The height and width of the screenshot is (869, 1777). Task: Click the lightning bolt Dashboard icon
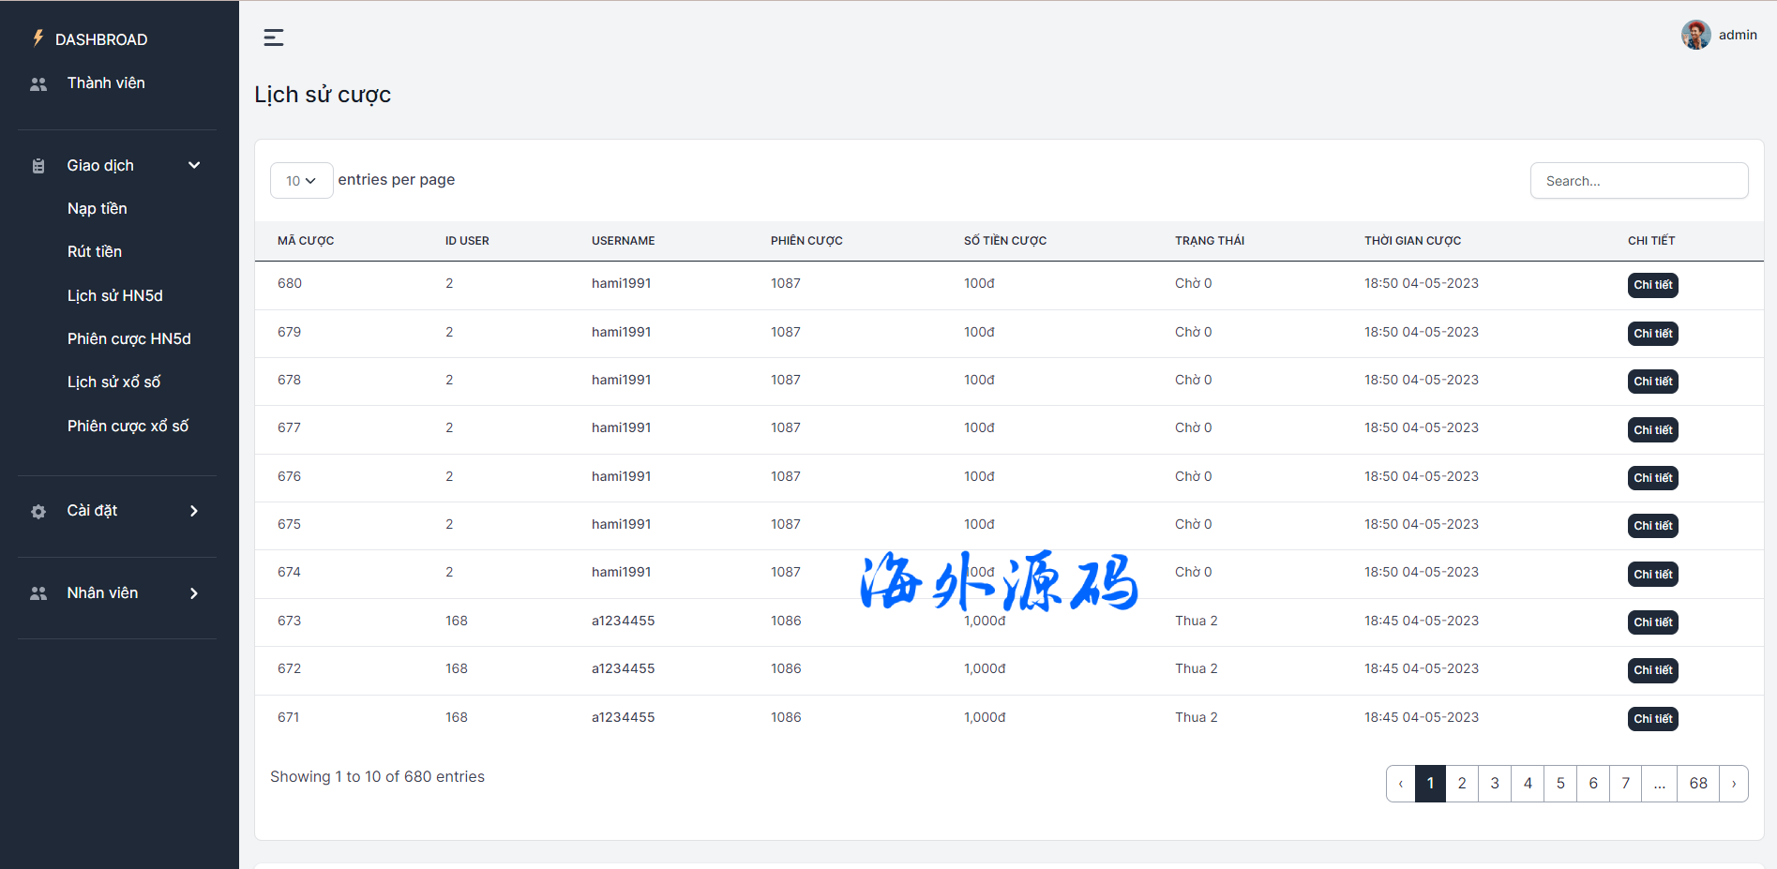38,38
